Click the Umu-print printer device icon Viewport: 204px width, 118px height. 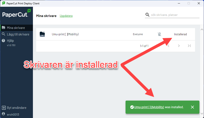point(42,34)
